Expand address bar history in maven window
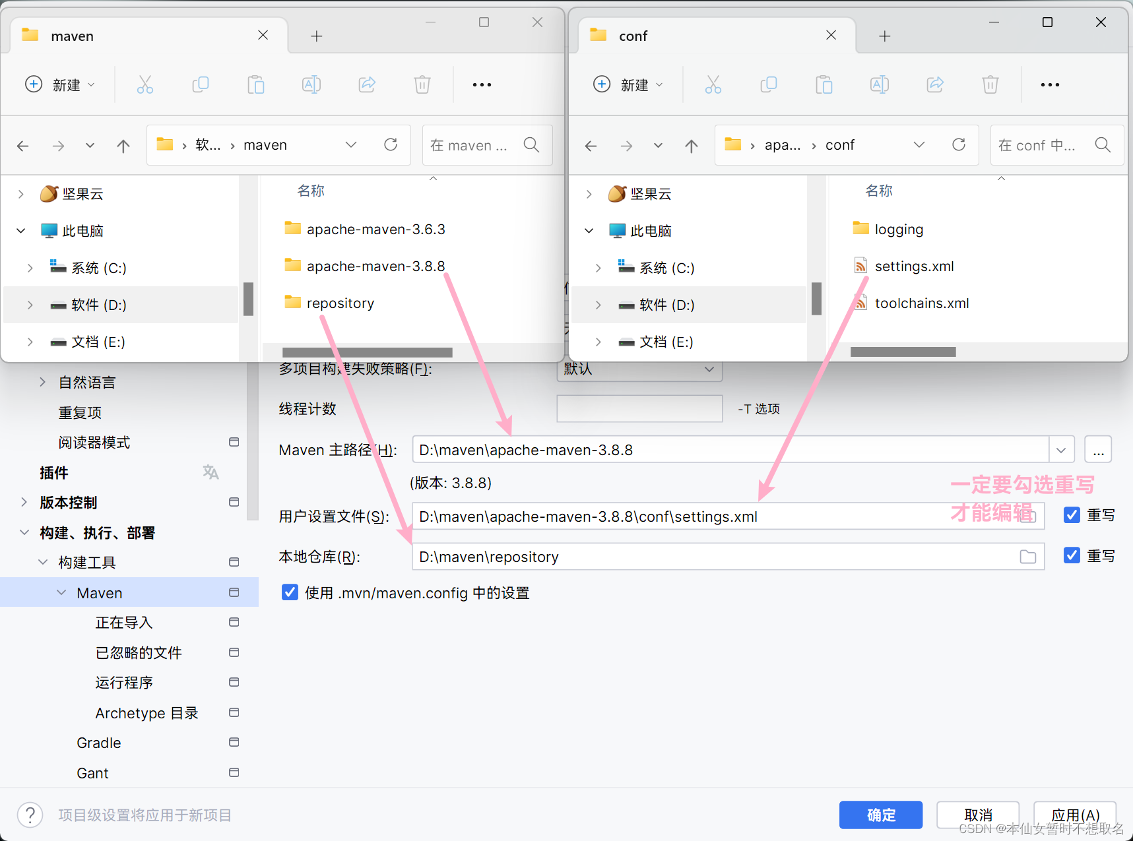1133x841 pixels. click(351, 144)
